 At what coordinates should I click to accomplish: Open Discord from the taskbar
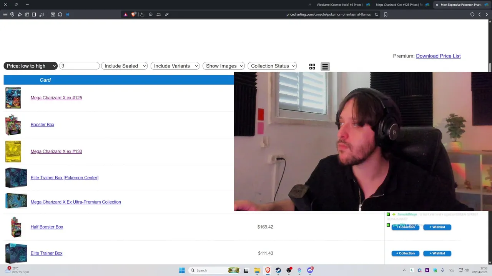[310, 270]
